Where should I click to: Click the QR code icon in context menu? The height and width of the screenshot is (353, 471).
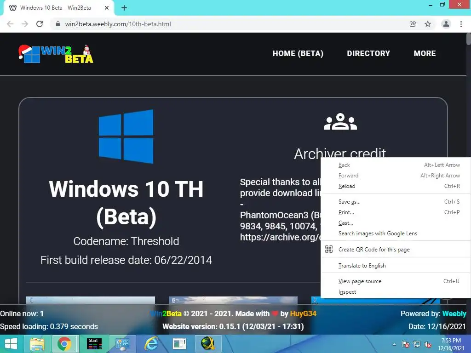[329, 249]
